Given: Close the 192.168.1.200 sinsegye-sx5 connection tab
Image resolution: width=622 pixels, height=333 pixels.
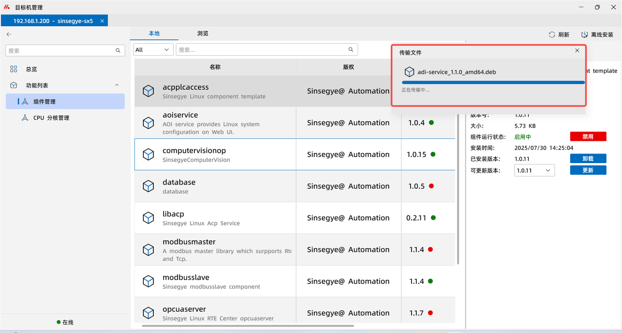Looking at the screenshot, I should (102, 21).
